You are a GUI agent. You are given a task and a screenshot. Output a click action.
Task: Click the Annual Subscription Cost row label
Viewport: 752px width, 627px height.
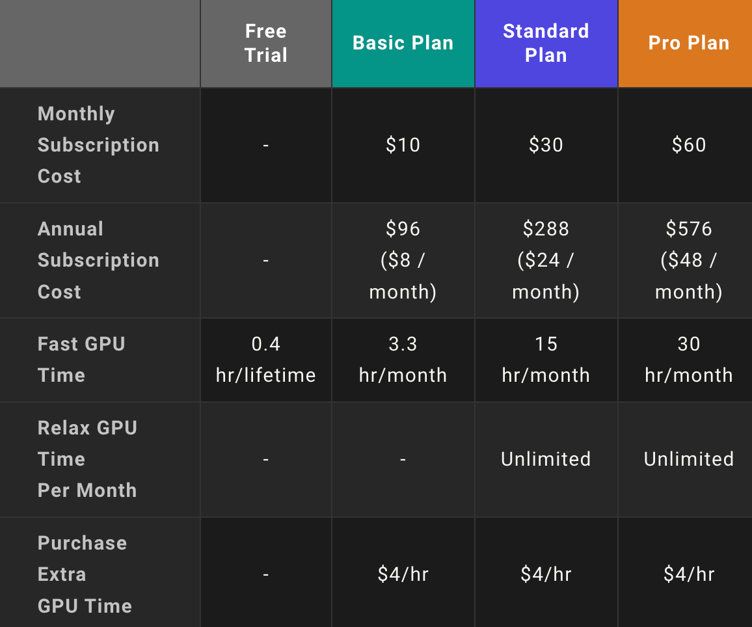pos(98,260)
